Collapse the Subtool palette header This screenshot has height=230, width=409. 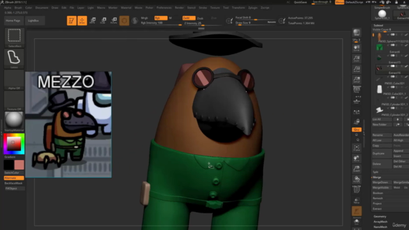pyautogui.click(x=378, y=26)
